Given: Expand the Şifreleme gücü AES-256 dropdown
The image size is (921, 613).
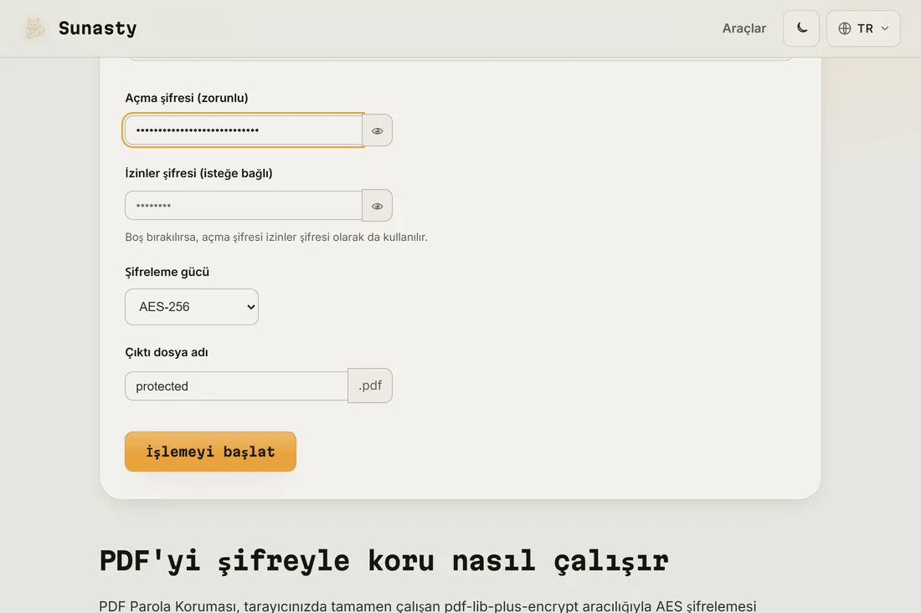Looking at the screenshot, I should [192, 307].
